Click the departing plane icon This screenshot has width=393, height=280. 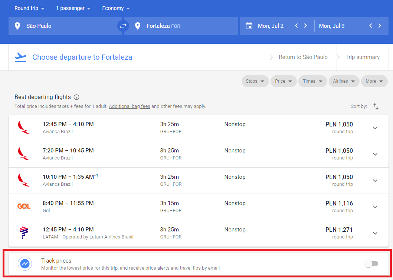point(20,57)
